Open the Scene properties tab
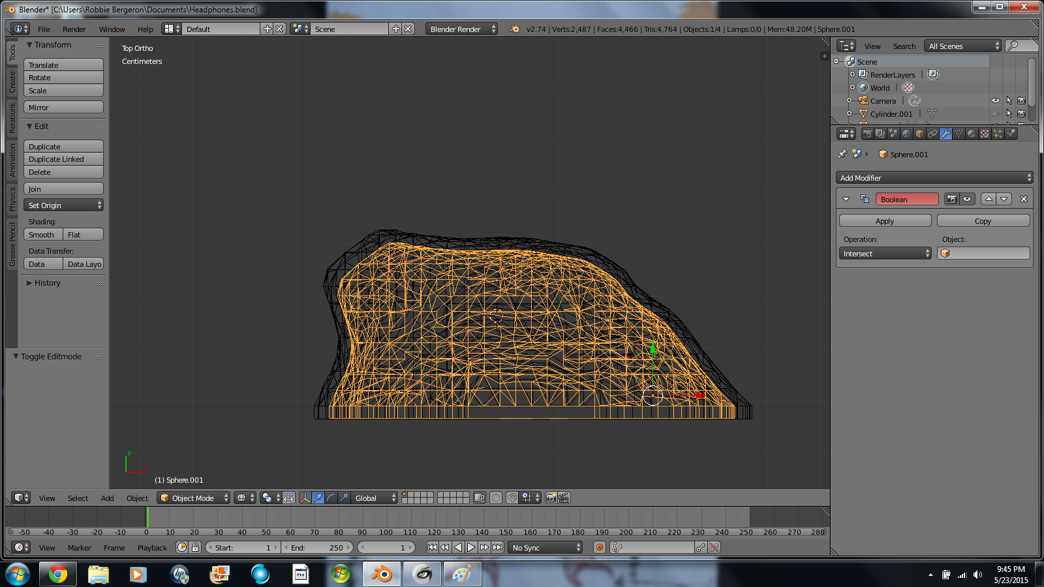This screenshot has width=1044, height=587. pos(893,134)
